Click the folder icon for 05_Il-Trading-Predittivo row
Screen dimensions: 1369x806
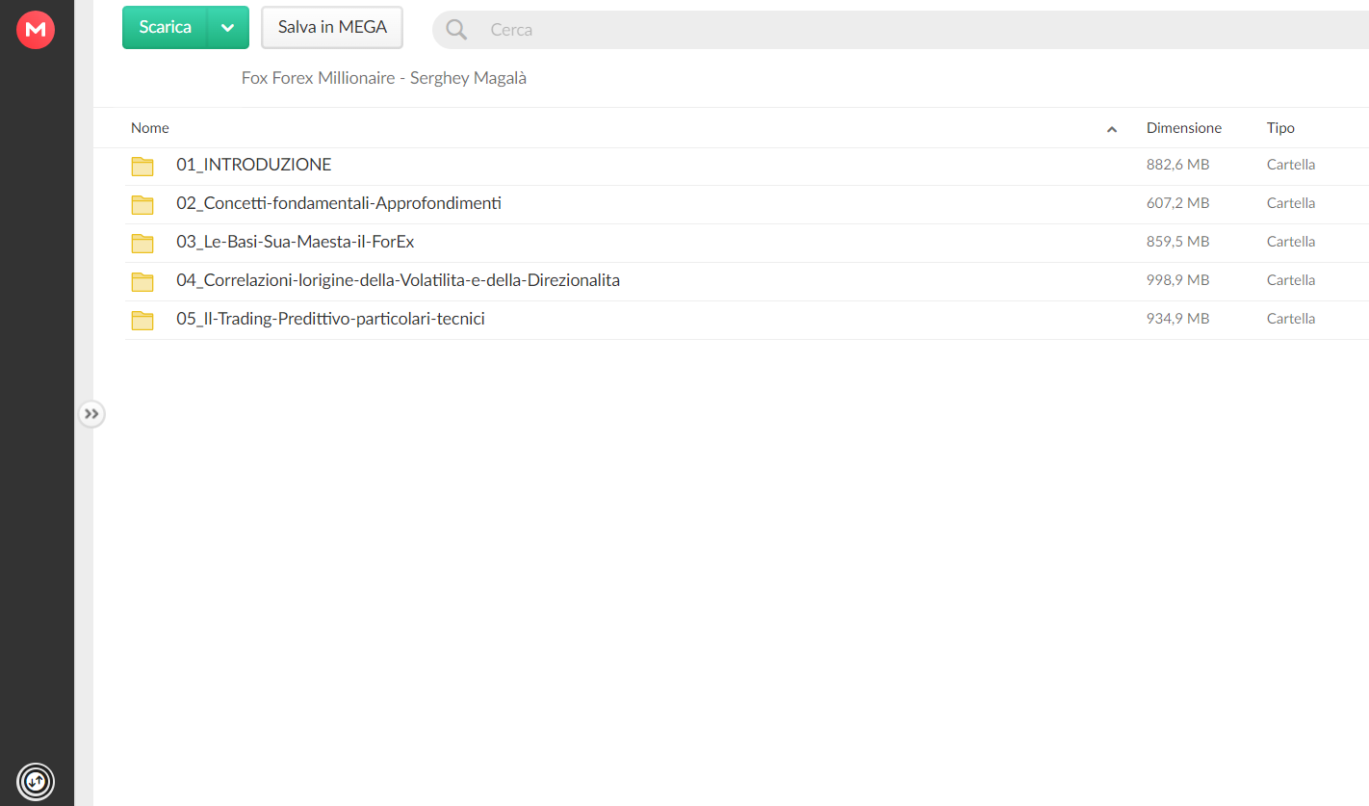(x=142, y=320)
